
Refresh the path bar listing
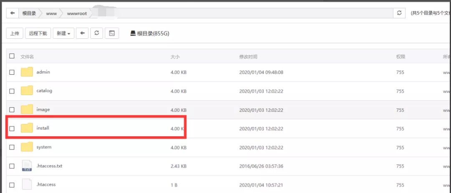(399, 13)
